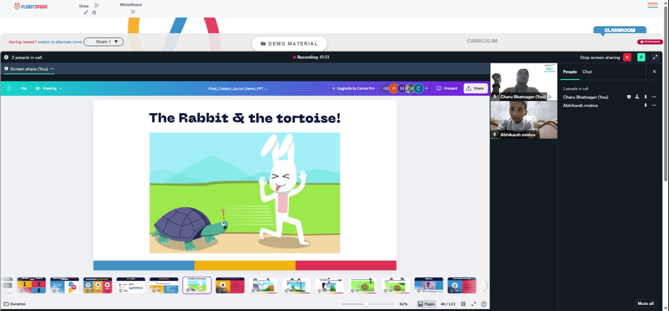
Task: Click Upgrade to Canva Pro
Action: pos(353,88)
